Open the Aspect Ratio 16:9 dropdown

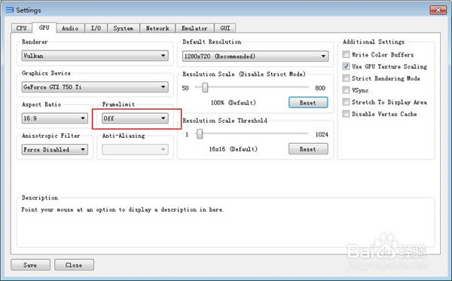click(54, 118)
